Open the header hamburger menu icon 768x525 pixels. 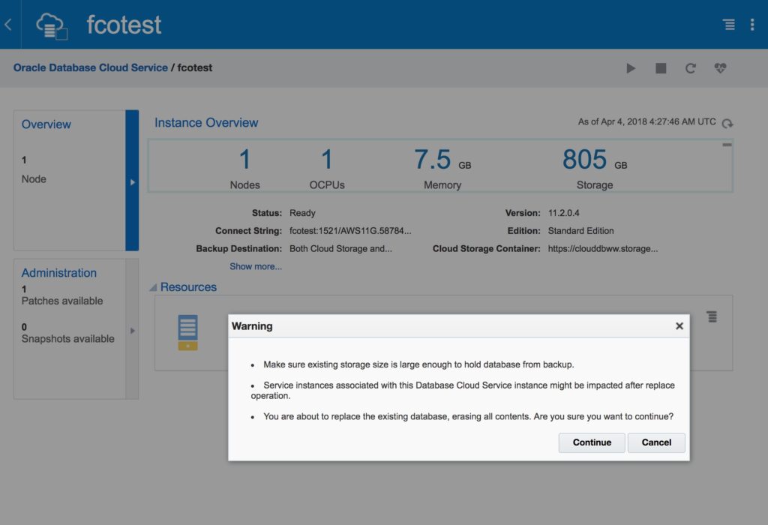pos(728,25)
